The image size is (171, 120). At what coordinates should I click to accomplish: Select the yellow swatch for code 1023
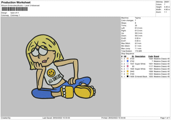(x=128, y=74)
